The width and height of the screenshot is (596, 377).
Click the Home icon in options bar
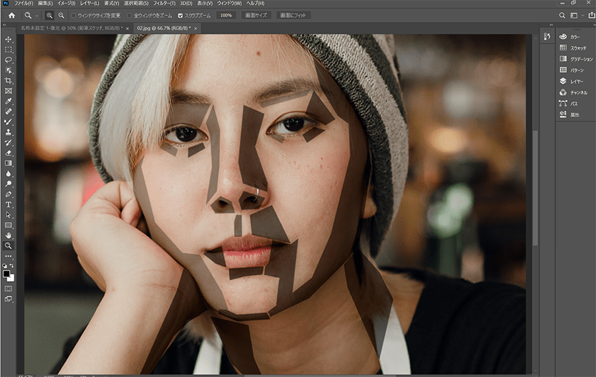11,15
